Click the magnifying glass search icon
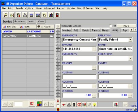Image resolution: width=138 pixels, height=112 pixels. 5,15
